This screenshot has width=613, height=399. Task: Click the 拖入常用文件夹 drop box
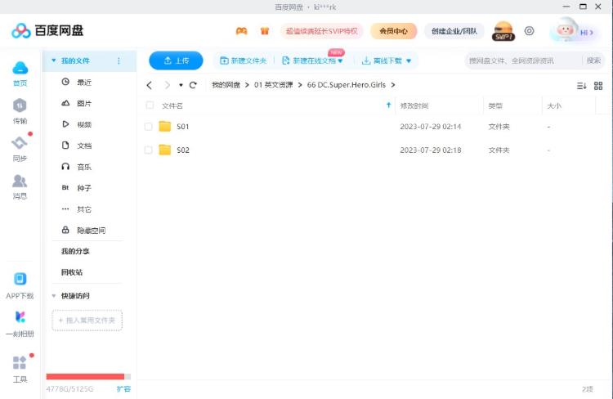click(x=87, y=321)
